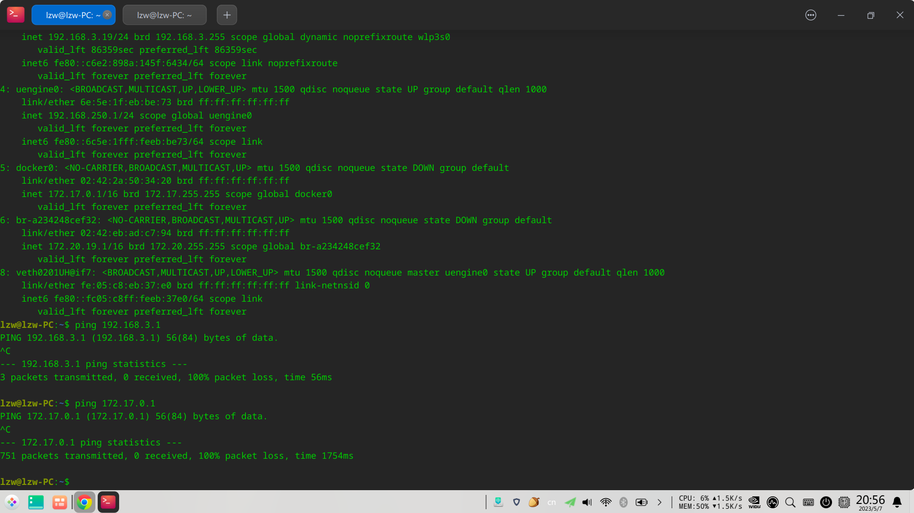Click the 'inet 192.168.3.19/24' address line
The height and width of the screenshot is (513, 914).
pyautogui.click(x=236, y=37)
